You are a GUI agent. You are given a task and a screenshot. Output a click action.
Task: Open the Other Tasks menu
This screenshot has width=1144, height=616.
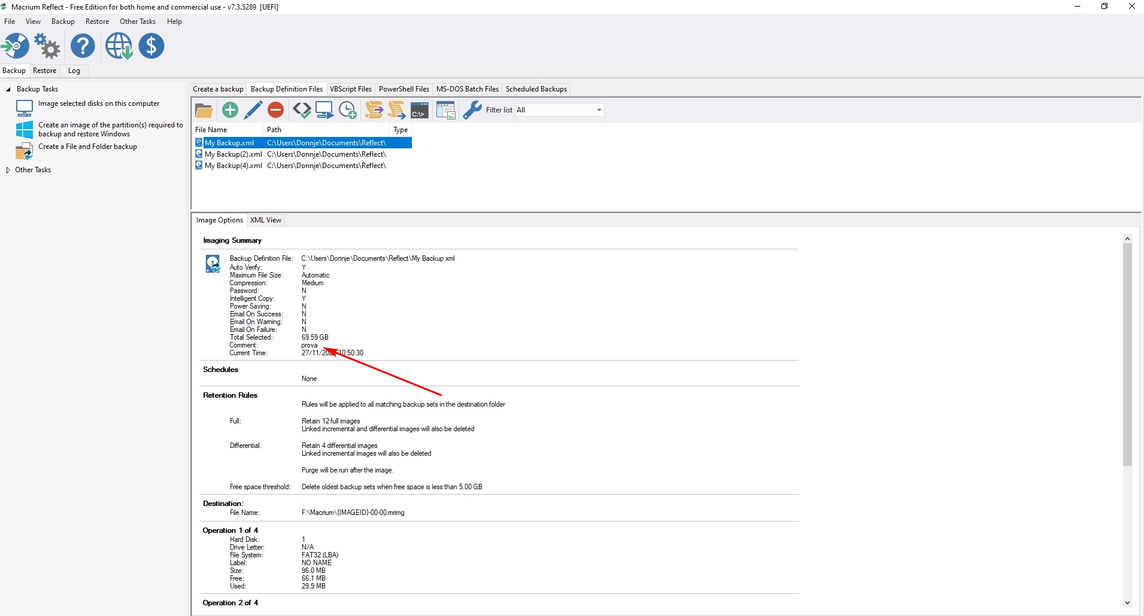[138, 22]
